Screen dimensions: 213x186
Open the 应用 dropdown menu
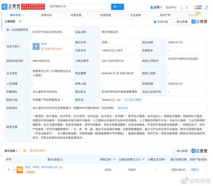point(157,7)
